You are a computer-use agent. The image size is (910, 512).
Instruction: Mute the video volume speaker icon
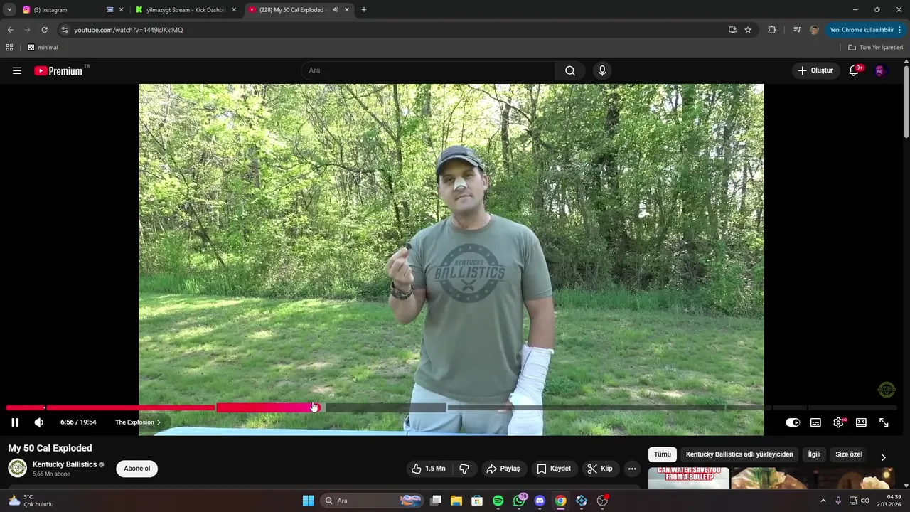(39, 422)
